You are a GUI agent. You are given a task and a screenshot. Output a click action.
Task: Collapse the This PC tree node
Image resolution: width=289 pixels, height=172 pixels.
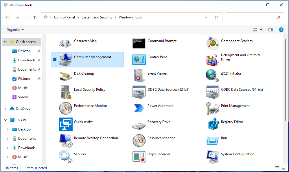tap(5, 120)
